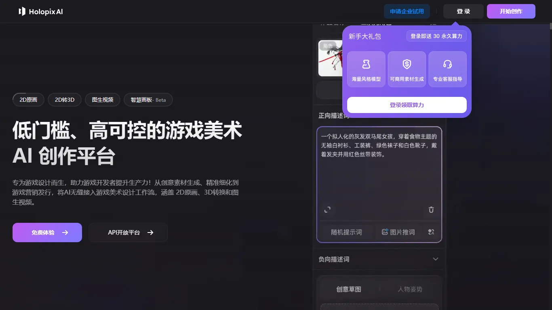Select the fullscreen expand icon in prompt box
Viewport: 552px width, 310px height.
(328, 210)
